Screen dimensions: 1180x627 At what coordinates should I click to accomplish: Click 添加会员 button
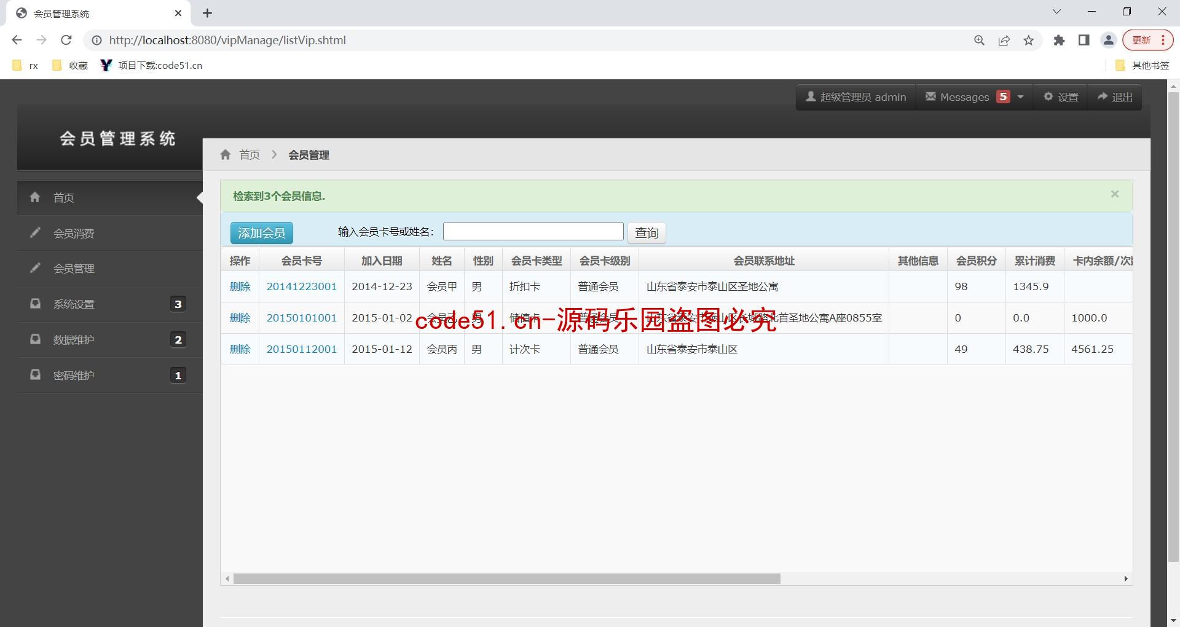262,233
